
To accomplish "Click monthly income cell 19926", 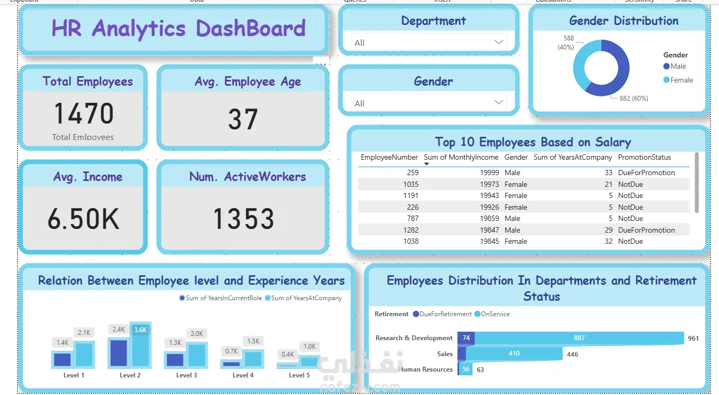I will [x=490, y=207].
